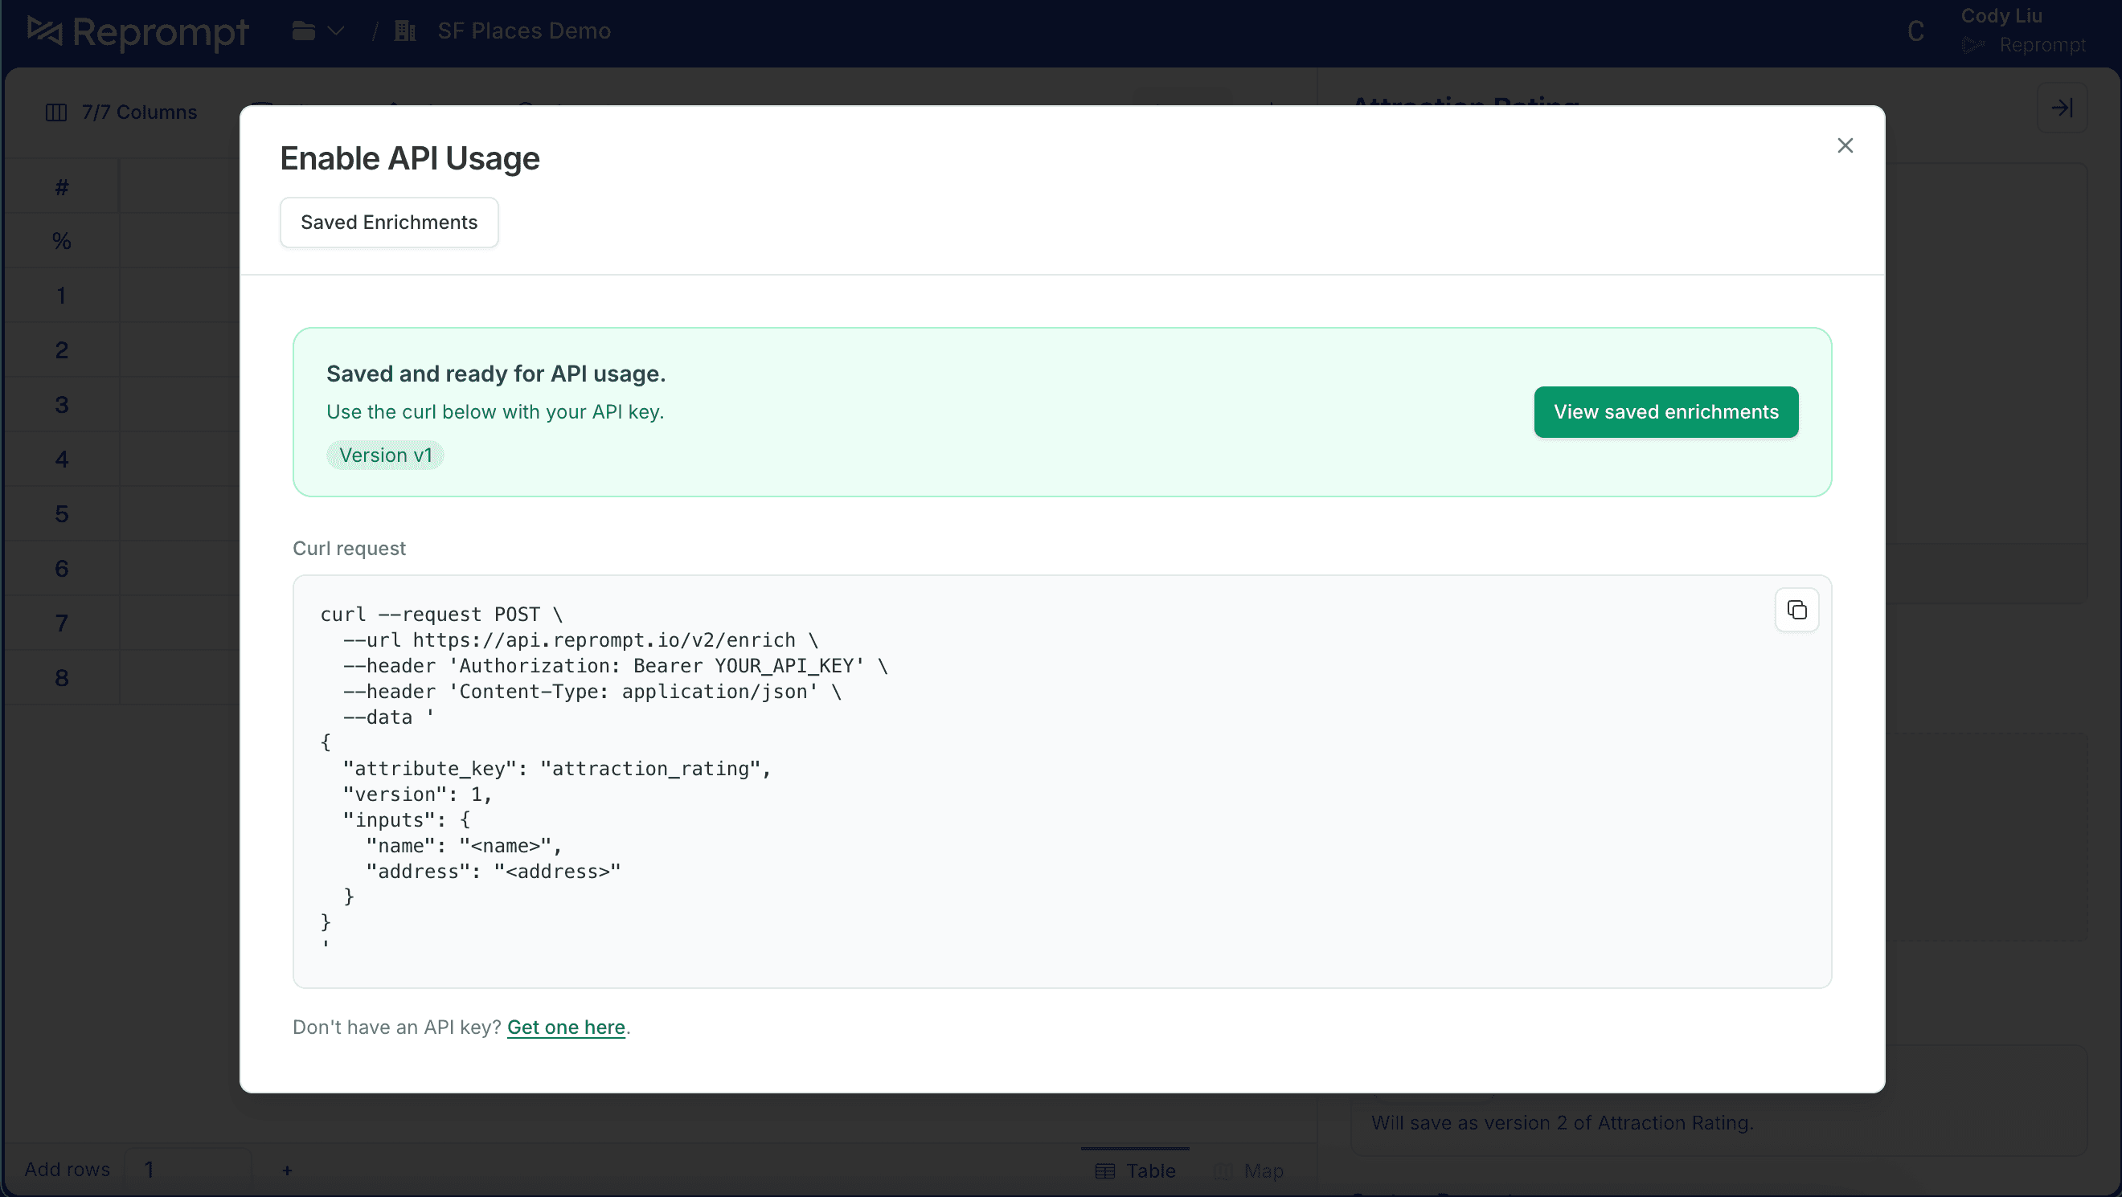Close the Enable API Usage dialog

click(1845, 145)
